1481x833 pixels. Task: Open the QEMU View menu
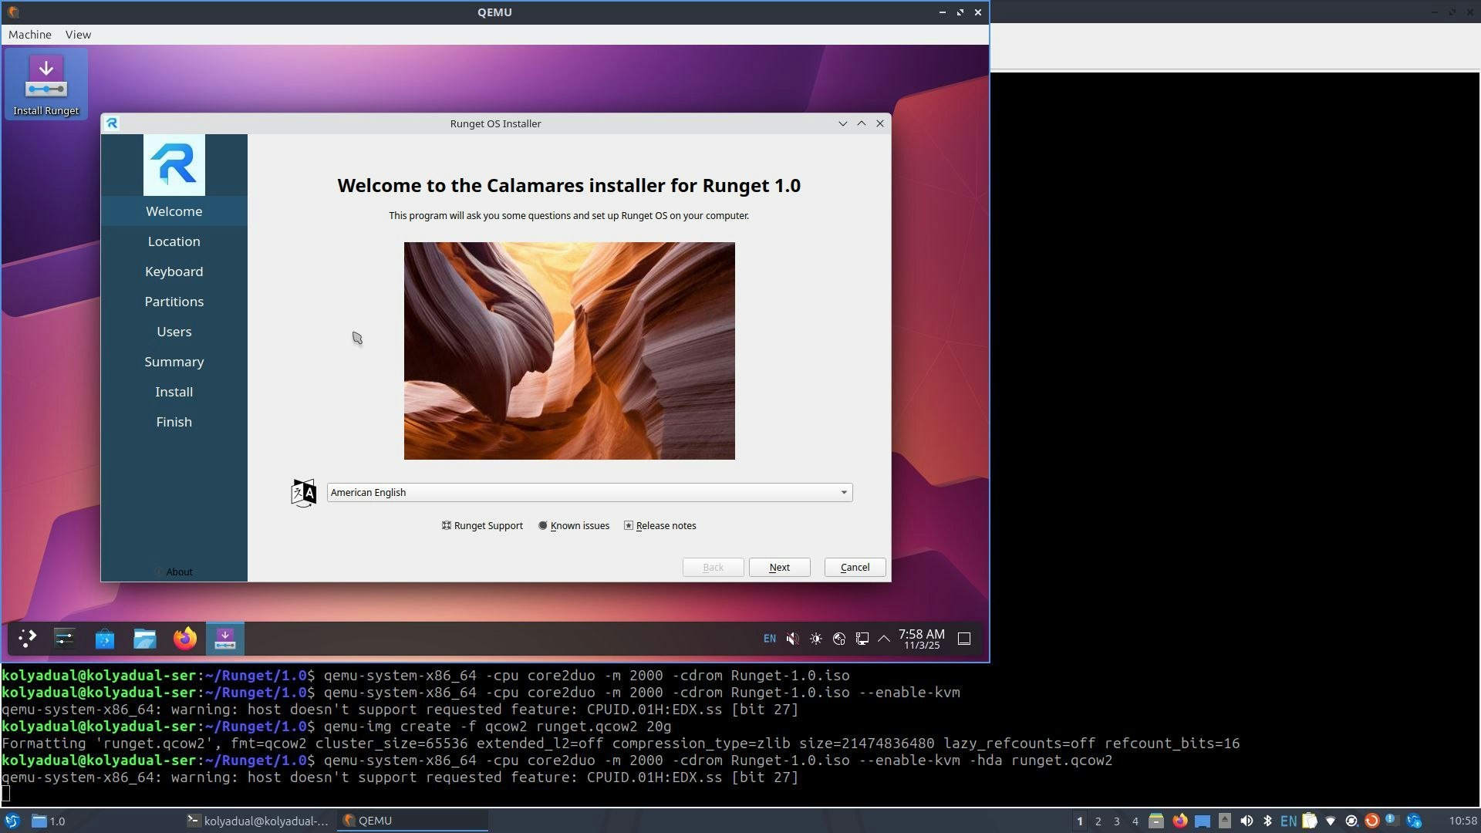(x=78, y=35)
